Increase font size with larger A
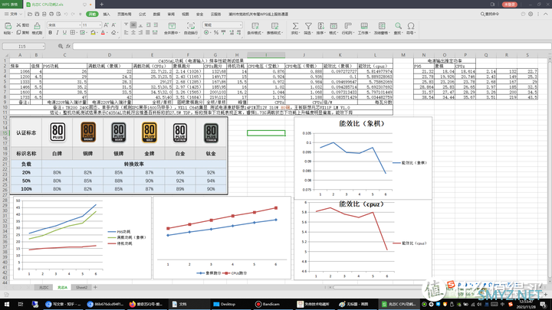 pyautogui.click(x=107, y=25)
